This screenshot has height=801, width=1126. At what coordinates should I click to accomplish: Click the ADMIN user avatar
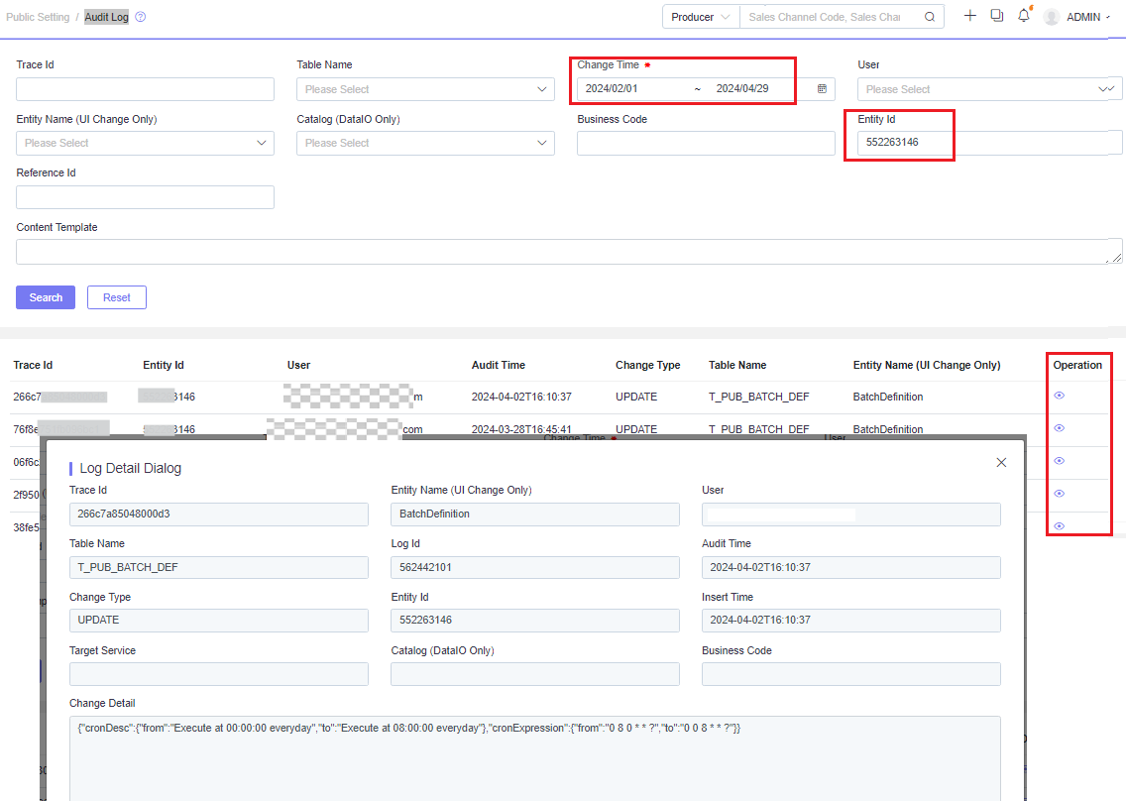pos(1052,17)
